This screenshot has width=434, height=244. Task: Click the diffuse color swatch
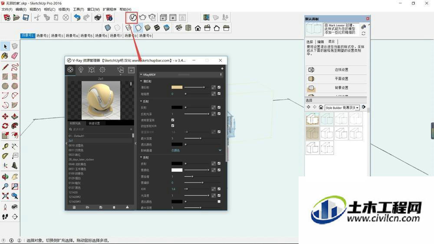pyautogui.click(x=177, y=87)
